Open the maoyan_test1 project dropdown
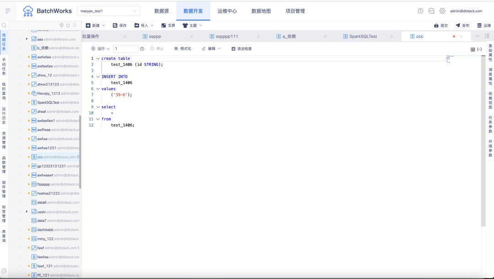Screen dimensions: 494x279 (109, 11)
